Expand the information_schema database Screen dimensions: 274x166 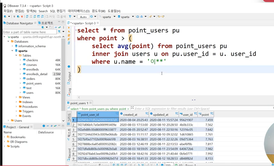coord(12,46)
